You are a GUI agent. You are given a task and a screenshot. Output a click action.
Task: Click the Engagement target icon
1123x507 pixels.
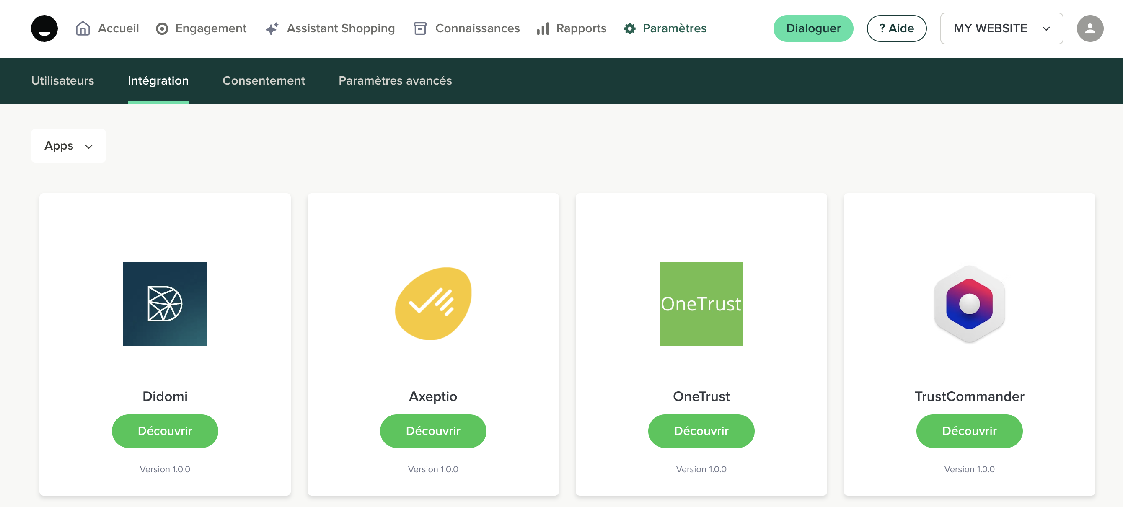pos(162,29)
